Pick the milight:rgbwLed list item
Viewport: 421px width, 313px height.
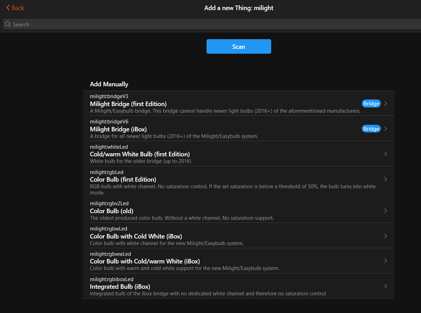pyautogui.click(x=108, y=229)
